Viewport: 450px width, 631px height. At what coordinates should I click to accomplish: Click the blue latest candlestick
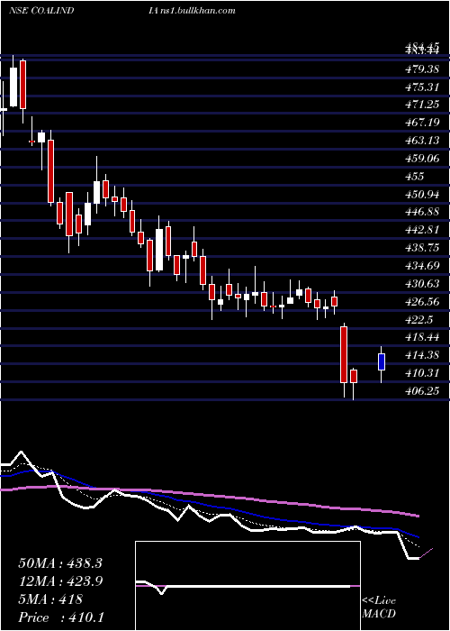[x=382, y=361]
